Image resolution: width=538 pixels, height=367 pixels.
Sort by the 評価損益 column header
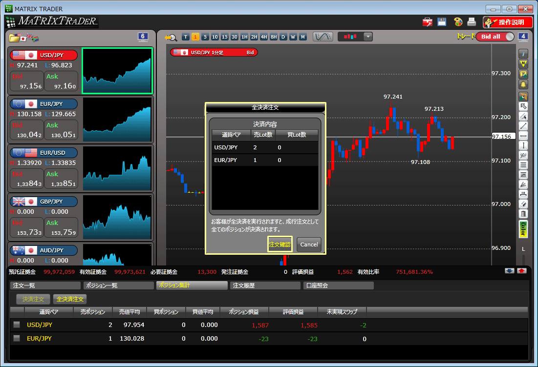coord(293,312)
